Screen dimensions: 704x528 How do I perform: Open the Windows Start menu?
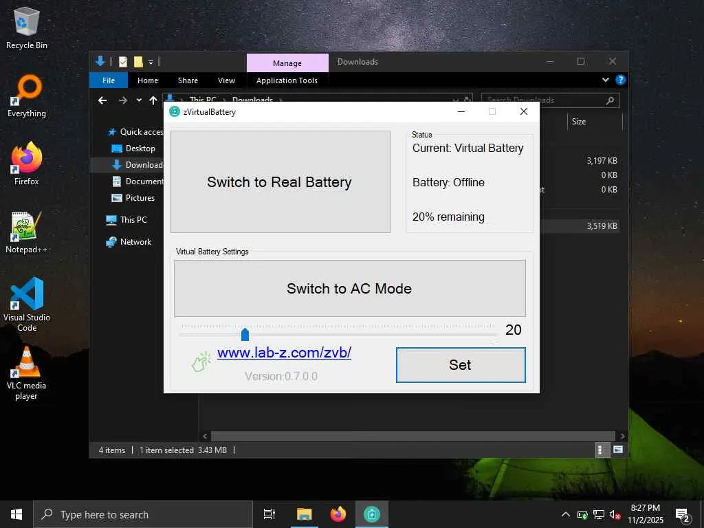point(16,514)
